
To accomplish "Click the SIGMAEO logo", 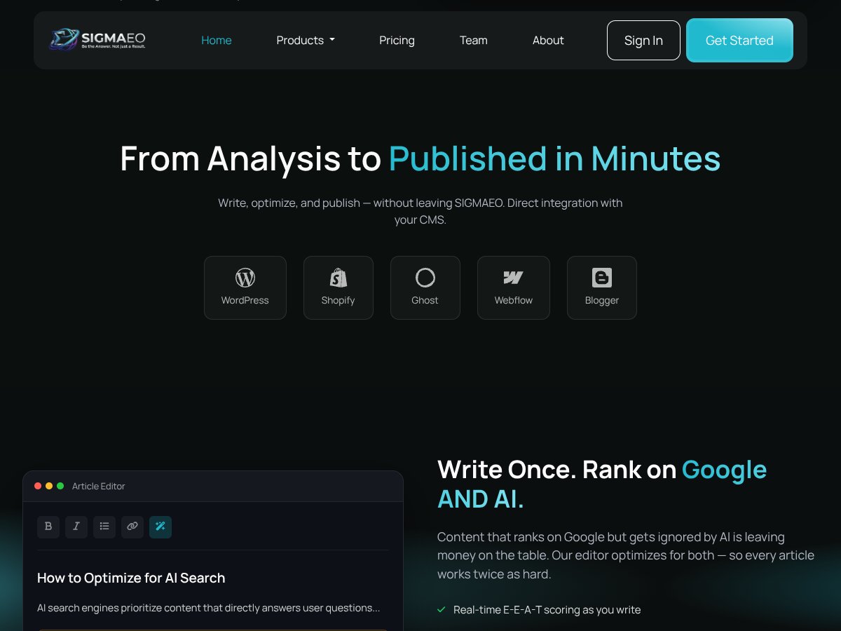I will click(97, 40).
